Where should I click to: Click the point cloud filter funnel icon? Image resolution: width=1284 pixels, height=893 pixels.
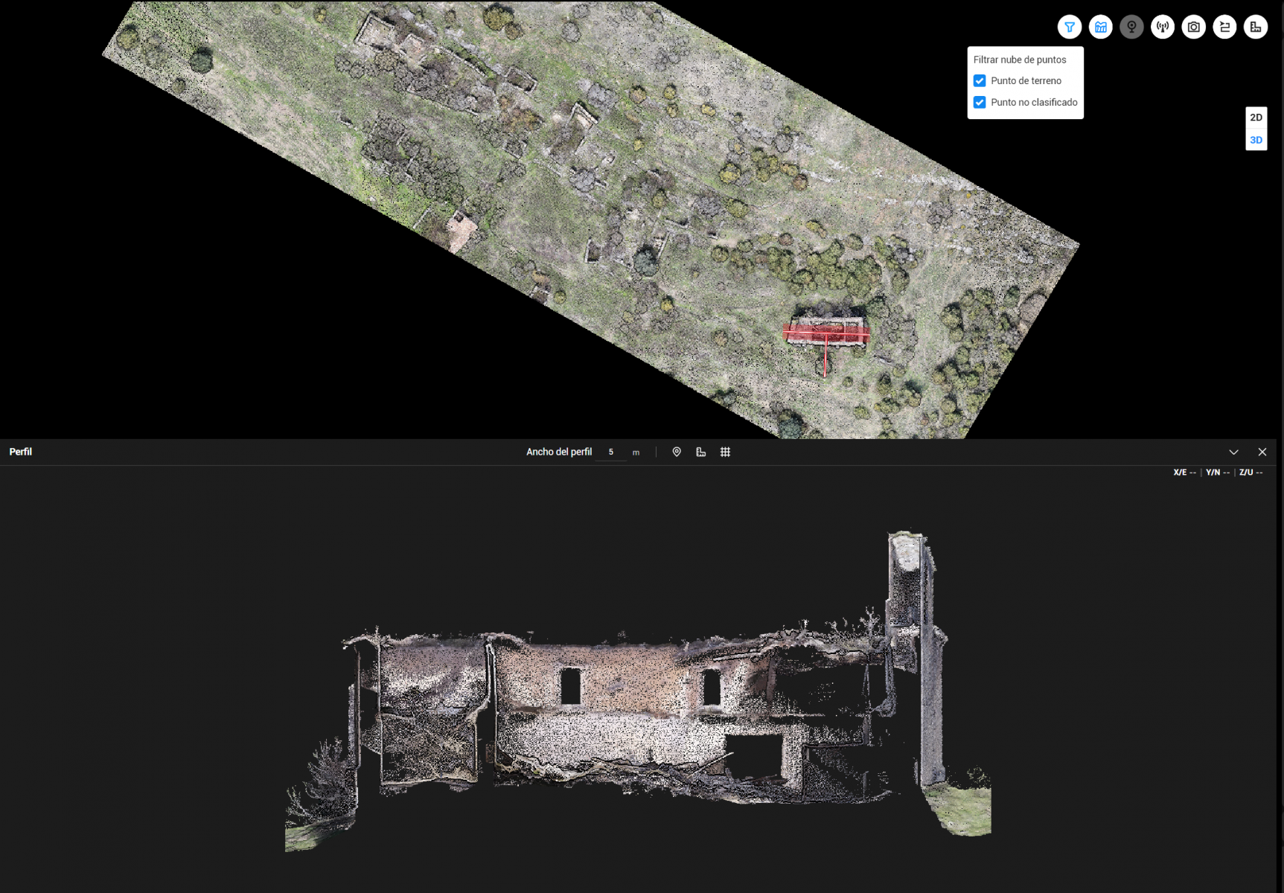coord(1070,28)
